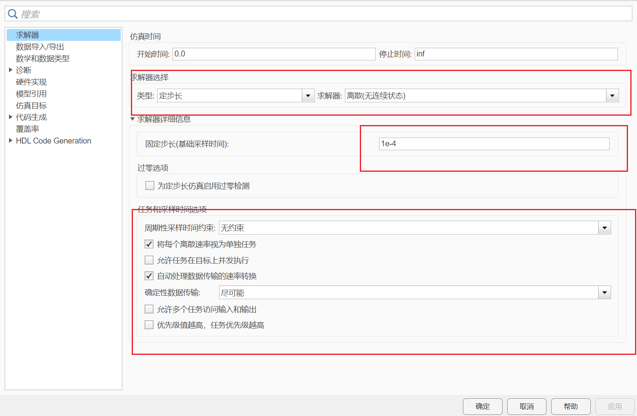Click the 开始时间 input field
The height and width of the screenshot is (416, 637).
click(274, 54)
